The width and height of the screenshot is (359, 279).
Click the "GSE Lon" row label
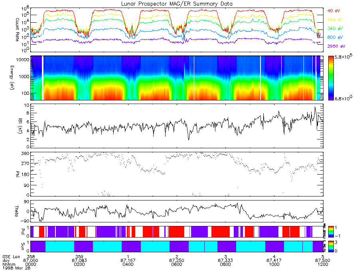tap(11, 257)
